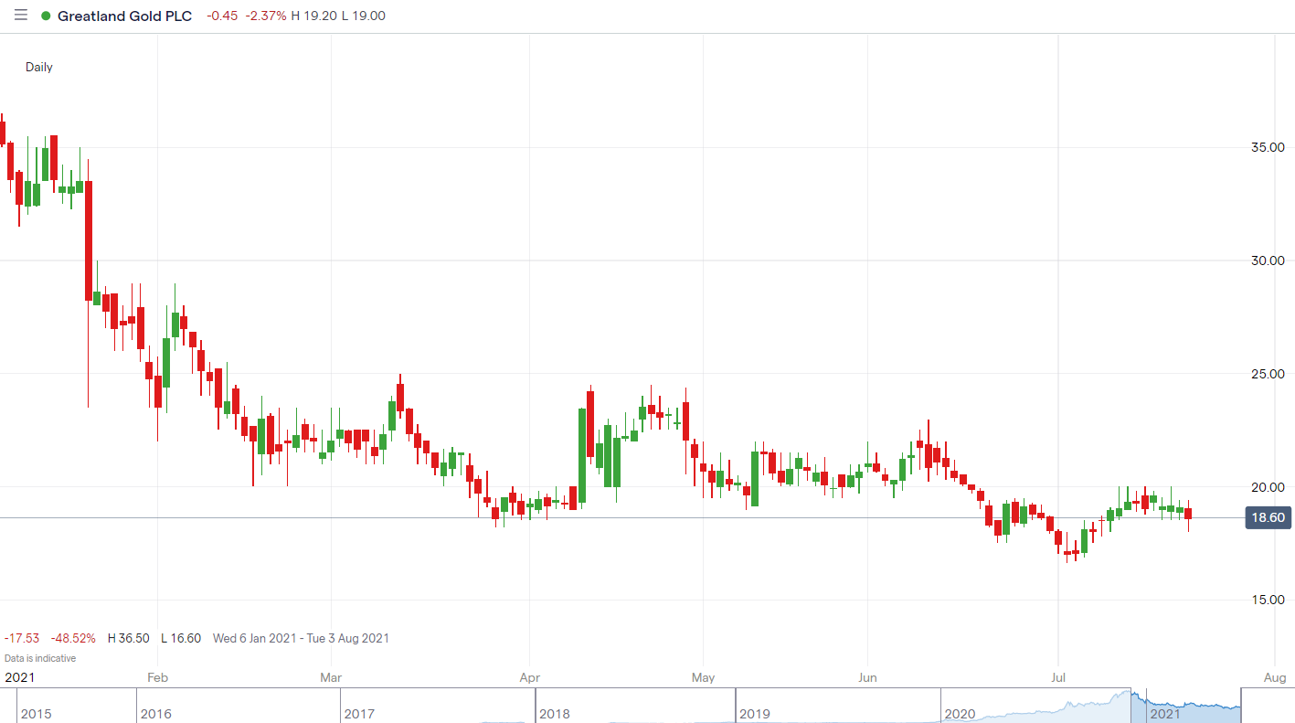Click the Greatland Gold PLC title
Viewport: 1295px width, 723px height.
pyautogui.click(x=124, y=16)
